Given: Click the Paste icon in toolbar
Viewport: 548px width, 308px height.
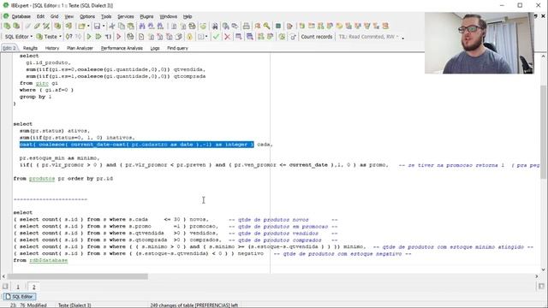Looking at the screenshot, I should 130,27.
